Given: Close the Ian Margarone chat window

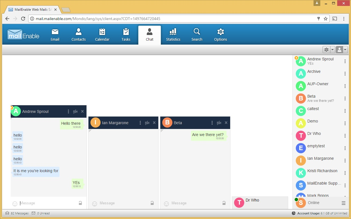Looking at the screenshot, I should (x=154, y=123).
